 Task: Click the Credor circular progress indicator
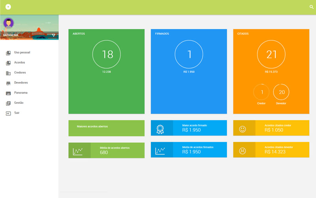point(261,92)
